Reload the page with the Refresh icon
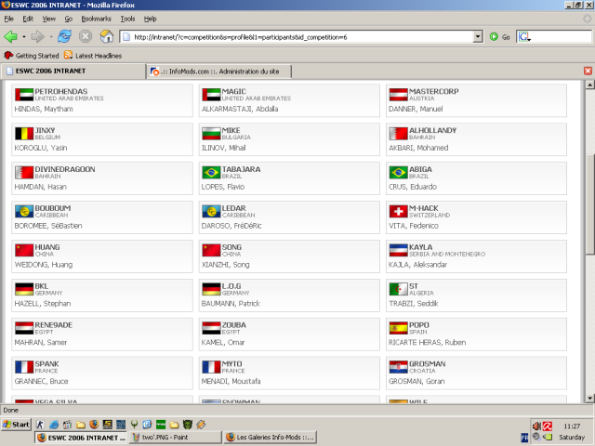Viewport: 595px width, 446px height. (64, 37)
